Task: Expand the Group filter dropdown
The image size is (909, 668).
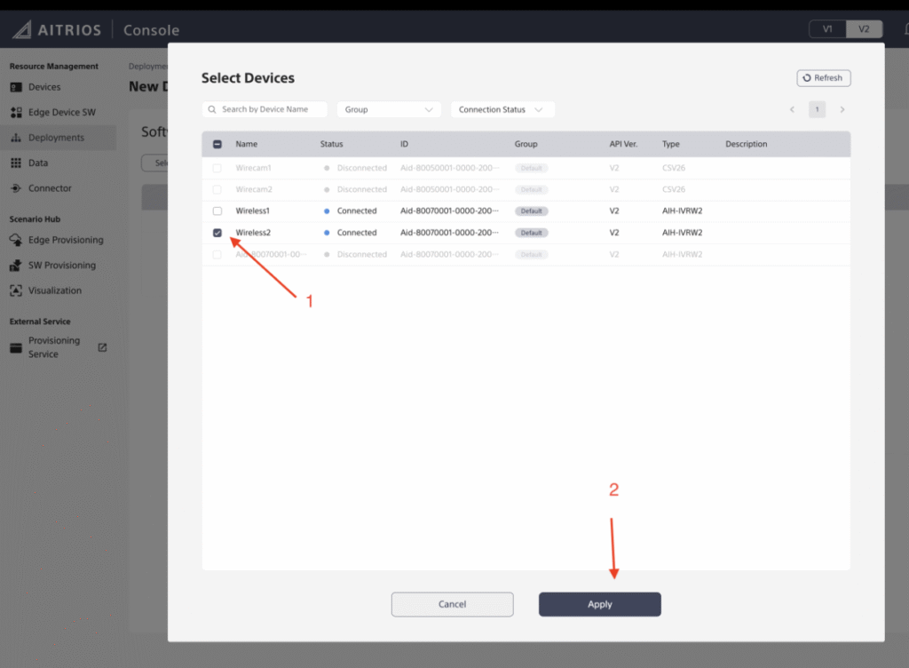Action: (x=389, y=109)
